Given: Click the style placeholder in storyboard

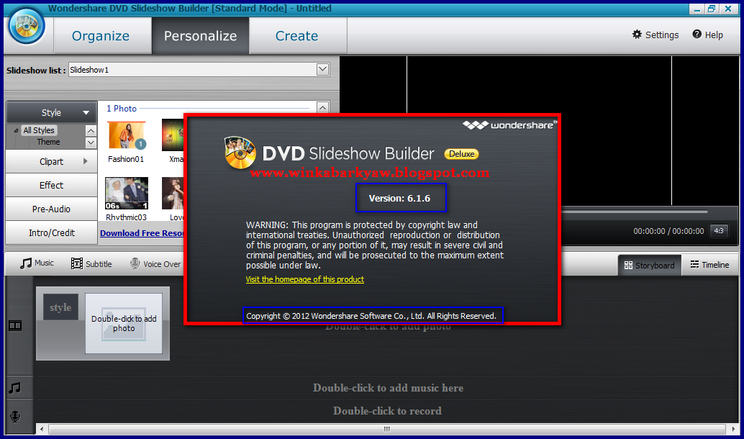Looking at the screenshot, I should click(60, 307).
